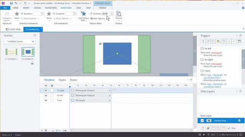Open manage project variables icon
This screenshot has height=137, width=245.
(239, 41)
